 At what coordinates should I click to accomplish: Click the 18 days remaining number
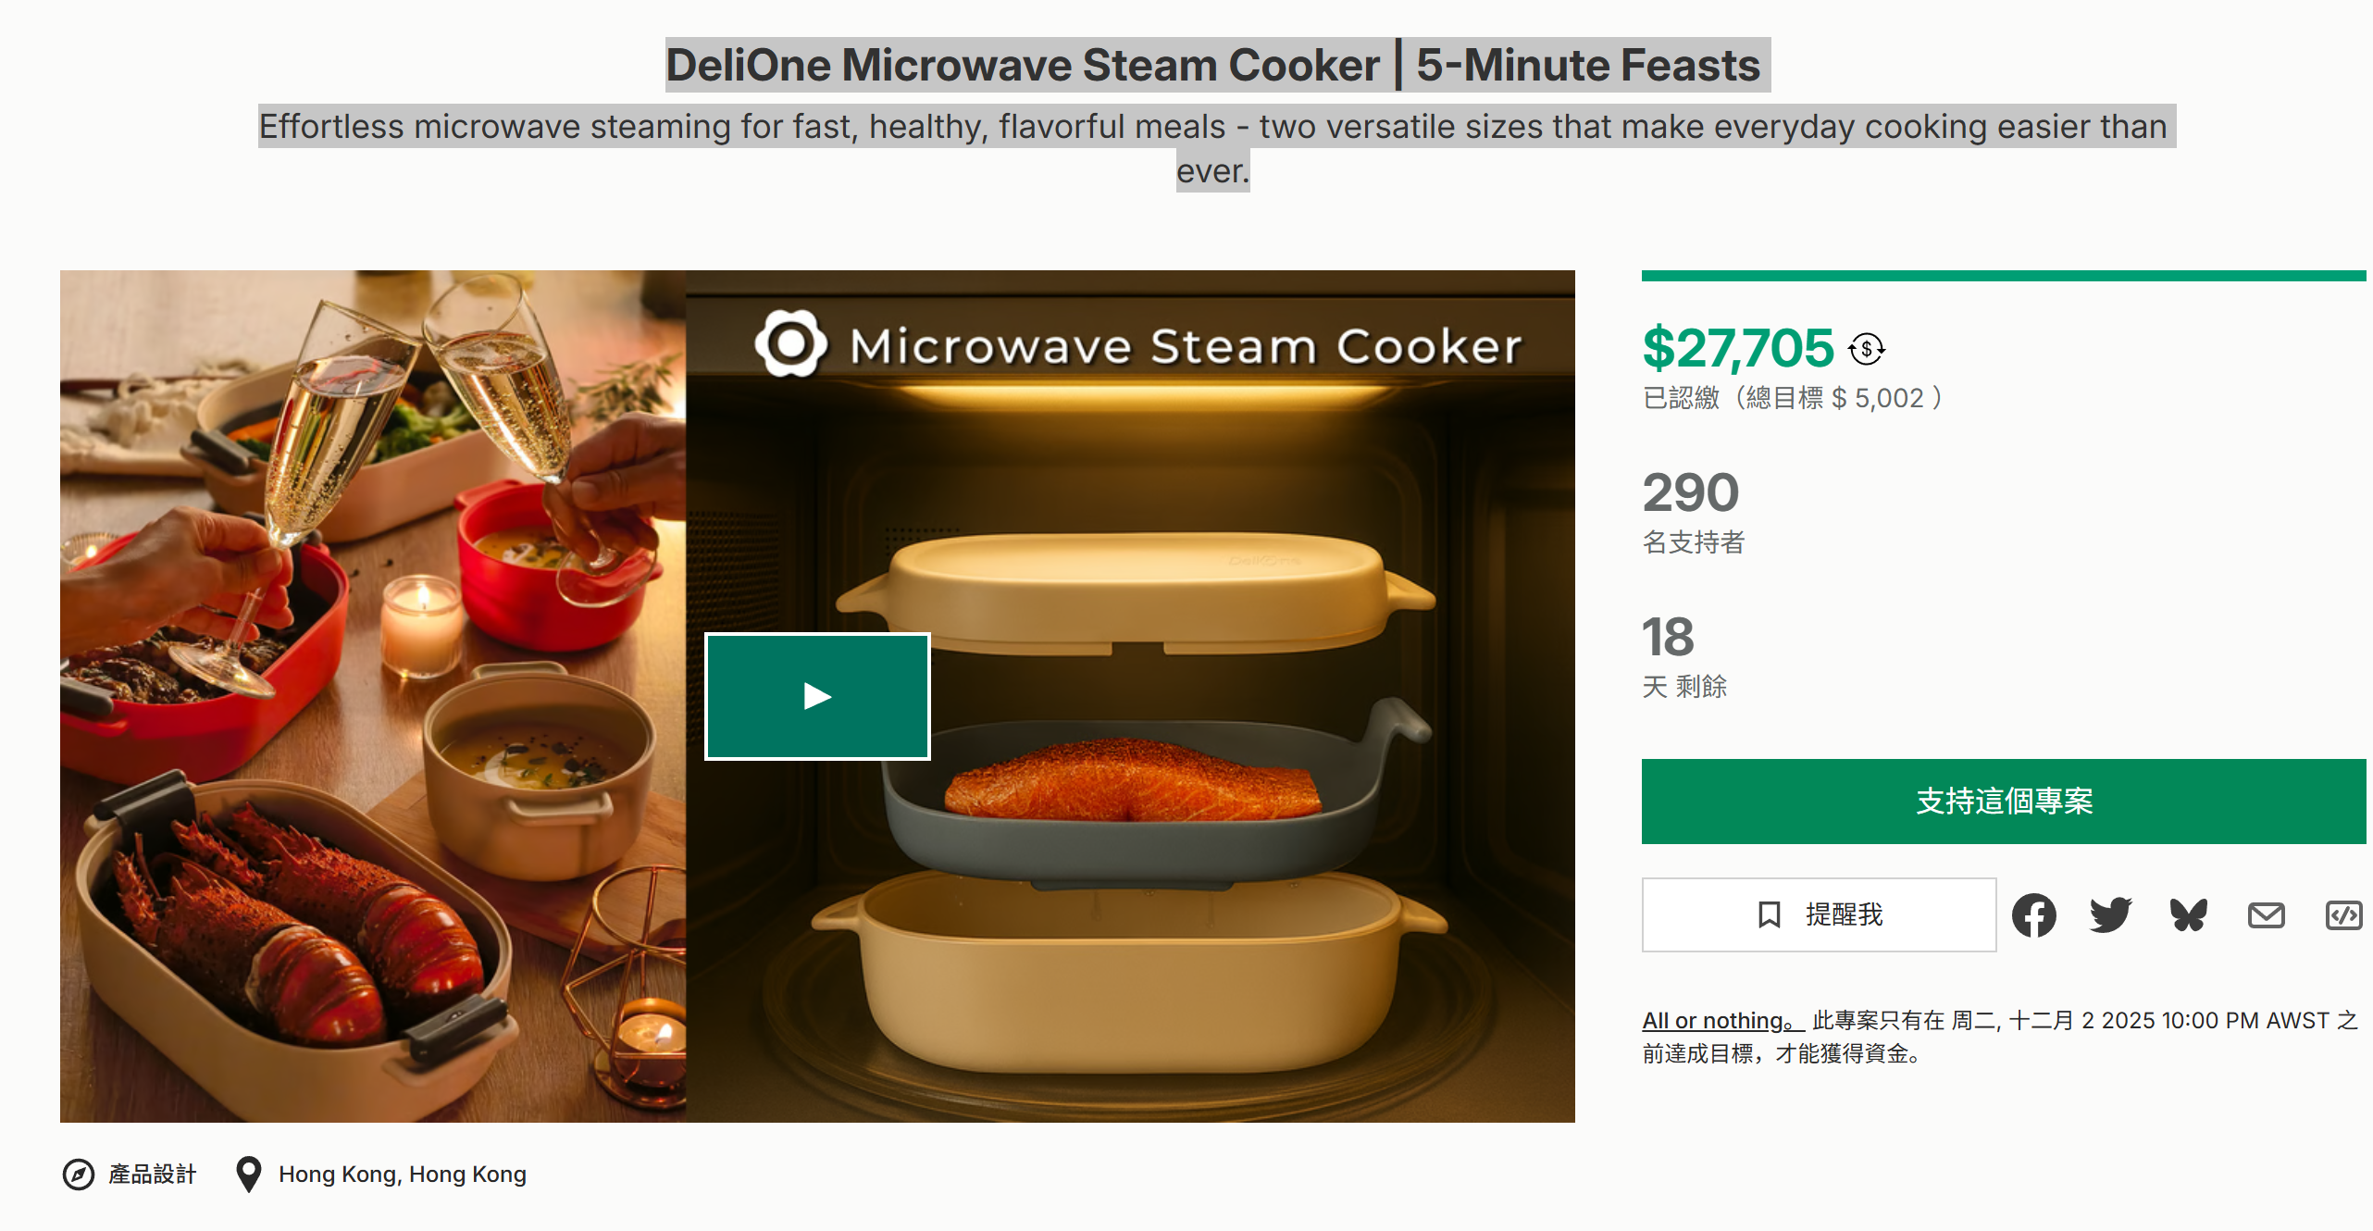pyautogui.click(x=1668, y=637)
